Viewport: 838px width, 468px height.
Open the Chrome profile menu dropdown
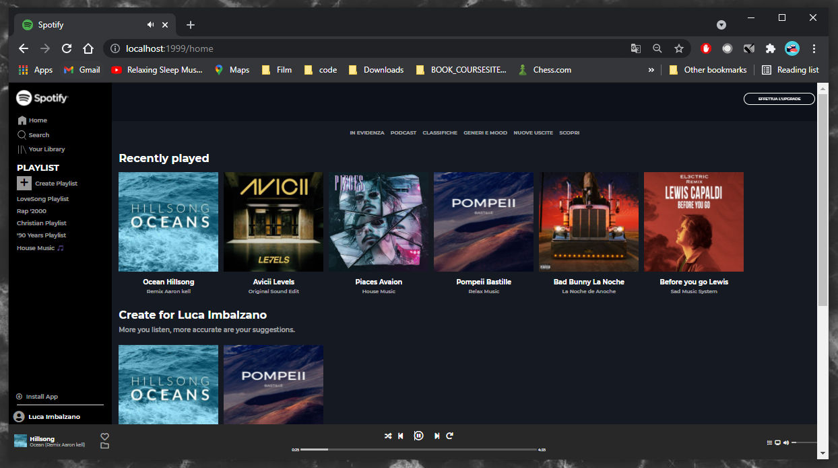(792, 48)
